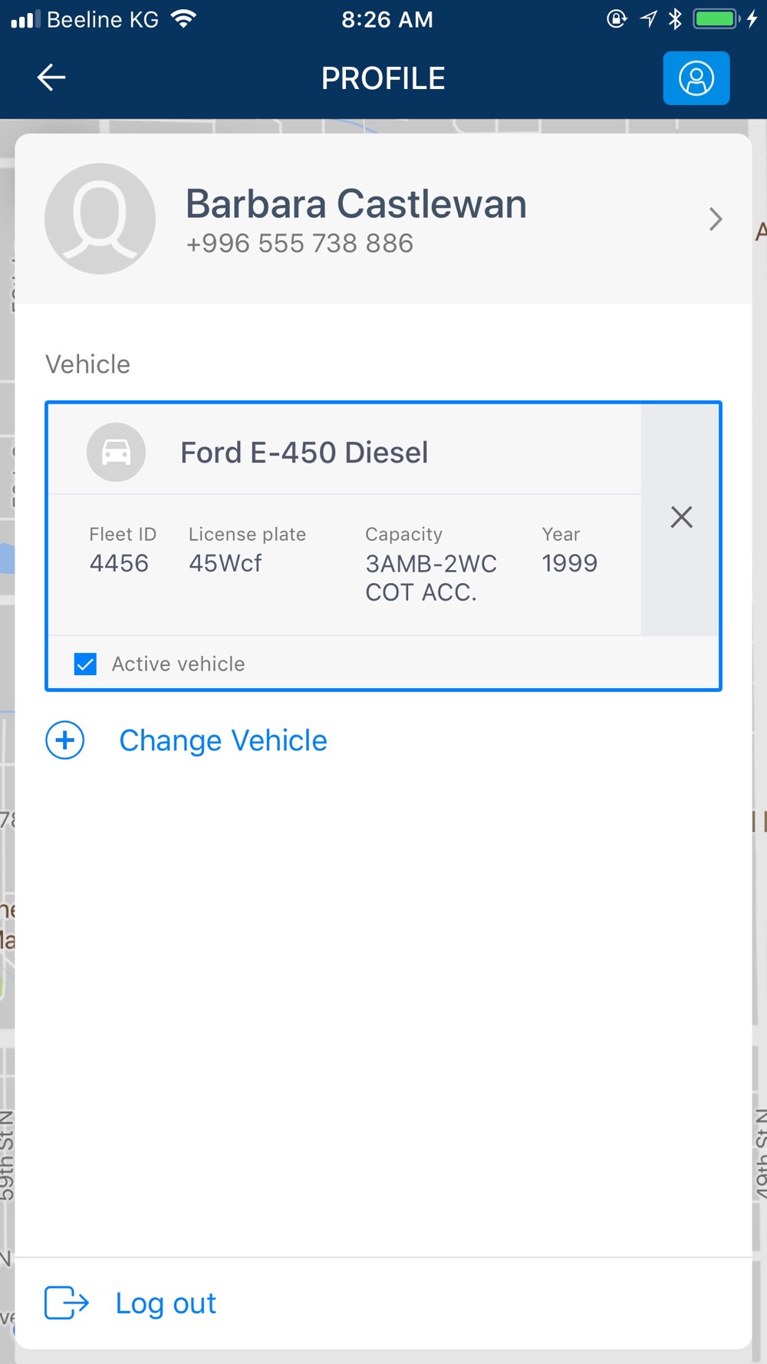The height and width of the screenshot is (1364, 767).
Task: Open the blue profile icon button
Action: click(x=696, y=78)
